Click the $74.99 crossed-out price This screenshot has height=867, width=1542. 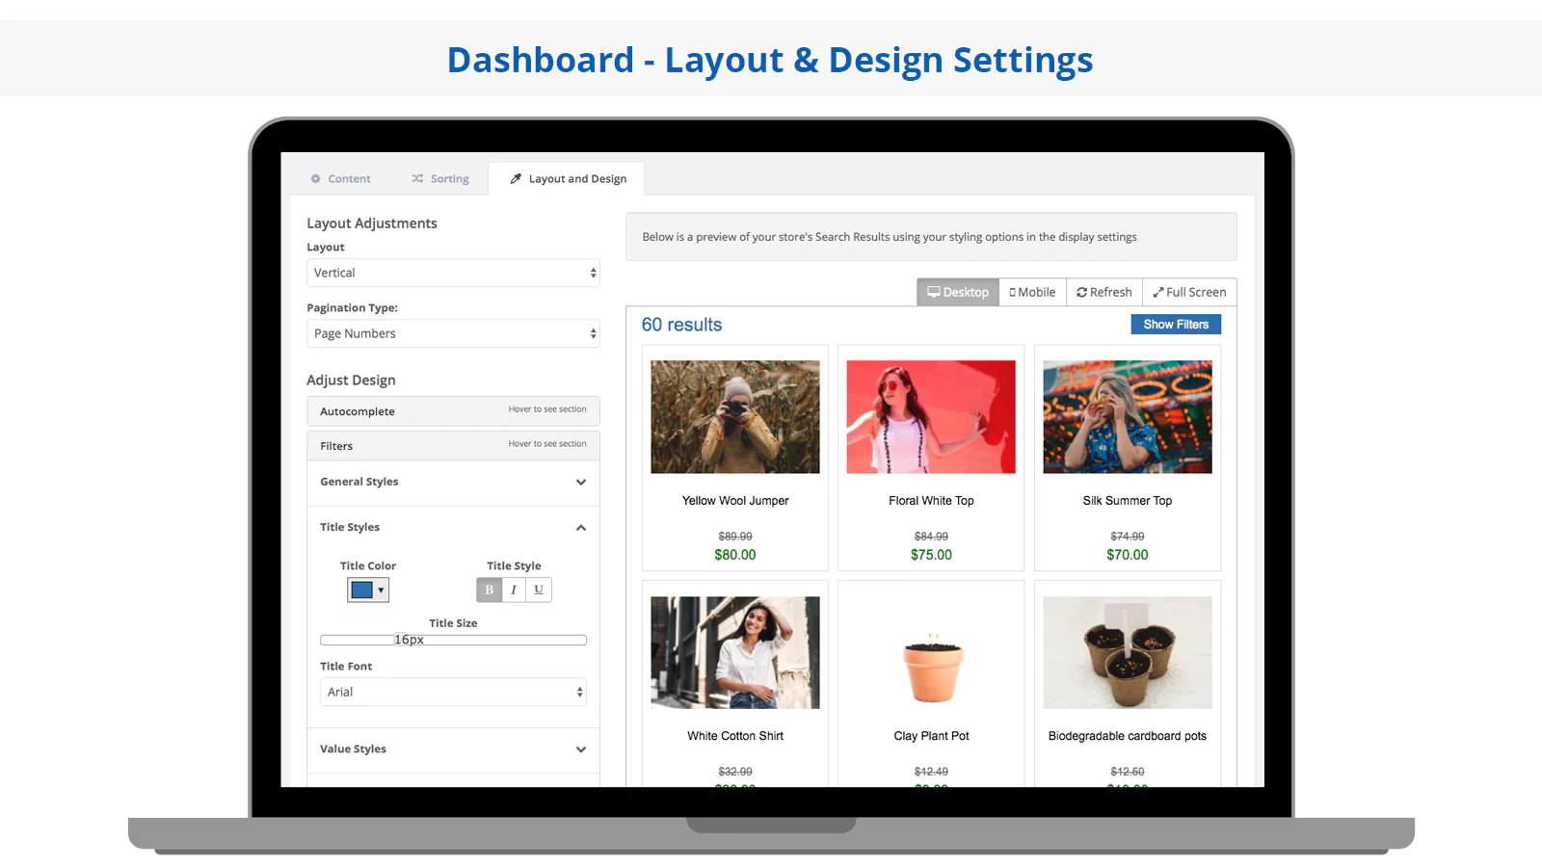[1128, 537]
